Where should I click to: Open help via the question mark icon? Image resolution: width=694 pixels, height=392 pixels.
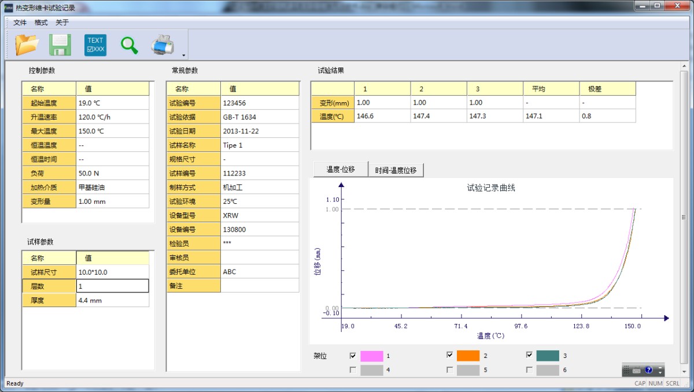coord(648,370)
